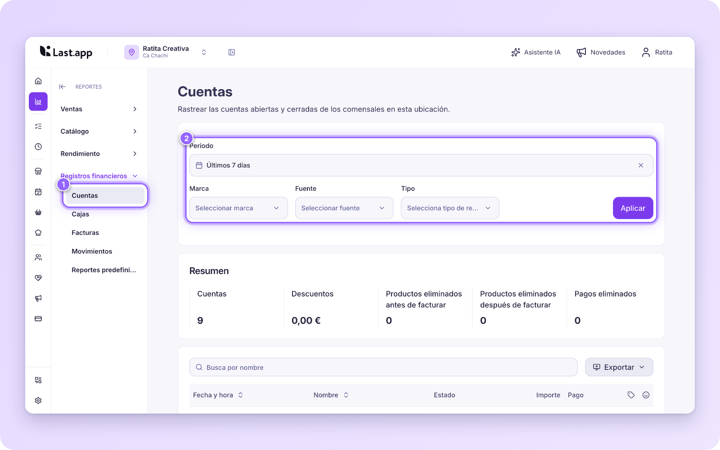Click the heart handshake loyalty icon
This screenshot has height=450, width=720.
pos(38,278)
